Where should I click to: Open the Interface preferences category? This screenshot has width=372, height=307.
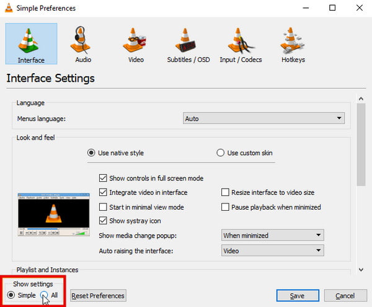click(x=31, y=43)
